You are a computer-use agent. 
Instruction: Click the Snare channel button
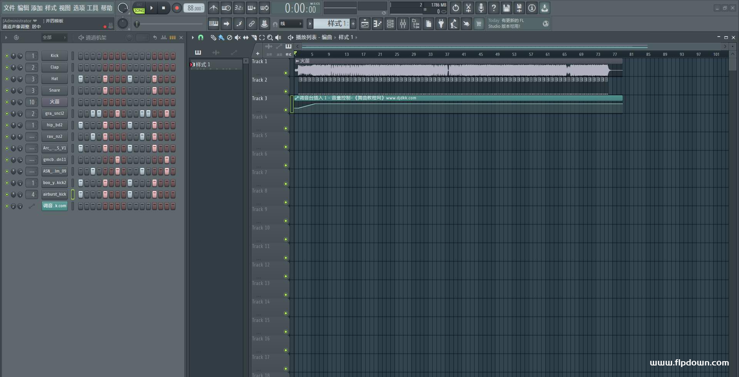pos(54,90)
